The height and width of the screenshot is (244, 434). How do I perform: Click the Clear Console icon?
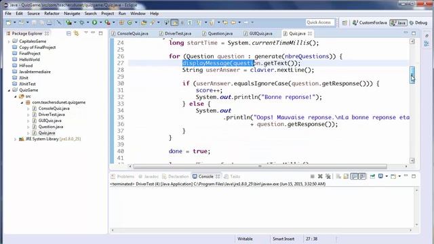coord(338,176)
